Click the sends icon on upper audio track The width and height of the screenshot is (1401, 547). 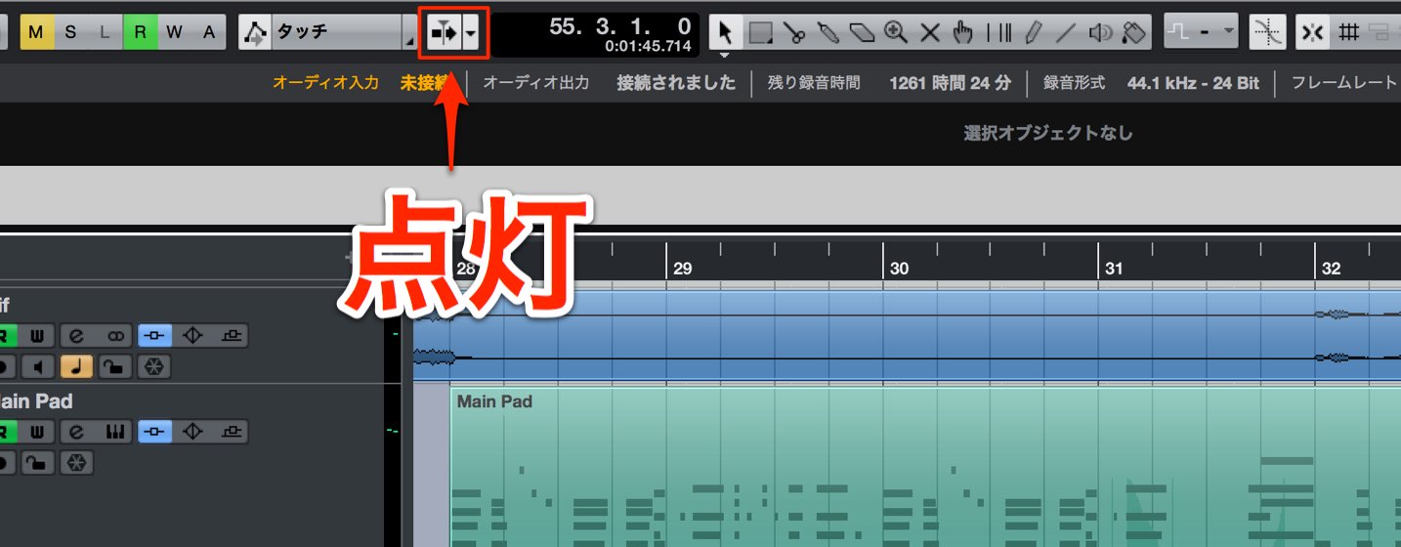tap(231, 336)
